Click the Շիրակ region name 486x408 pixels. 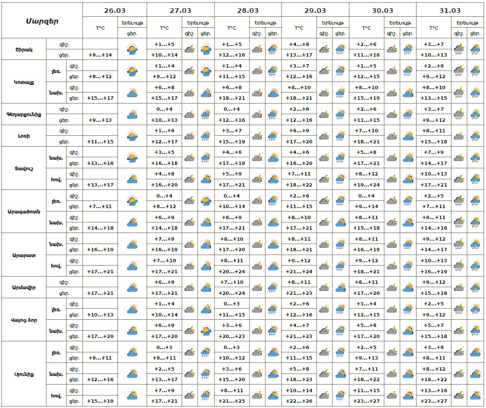23,49
